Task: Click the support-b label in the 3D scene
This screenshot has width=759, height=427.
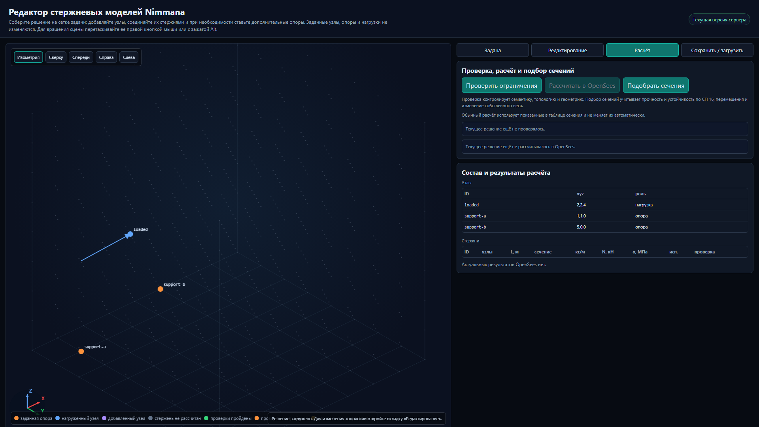Action: coord(174,284)
